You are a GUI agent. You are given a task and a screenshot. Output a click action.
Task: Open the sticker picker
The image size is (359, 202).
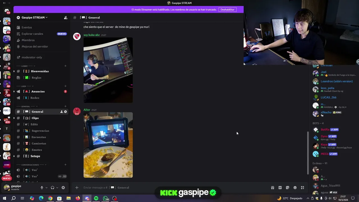click(287, 188)
